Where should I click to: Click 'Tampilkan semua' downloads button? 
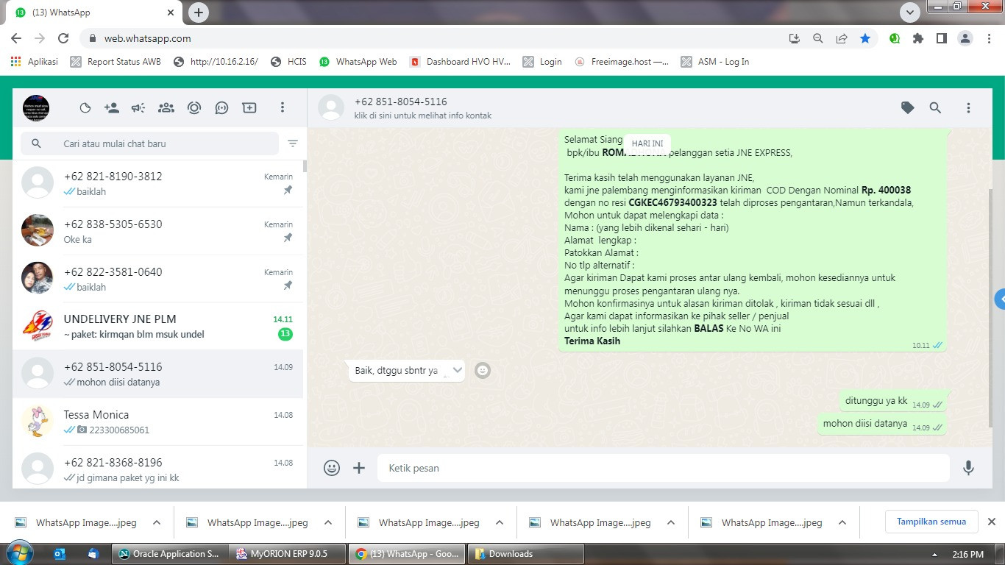[x=931, y=522]
